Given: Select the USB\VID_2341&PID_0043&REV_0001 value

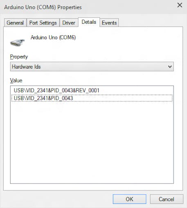Looking at the screenshot, I should tap(56, 91).
